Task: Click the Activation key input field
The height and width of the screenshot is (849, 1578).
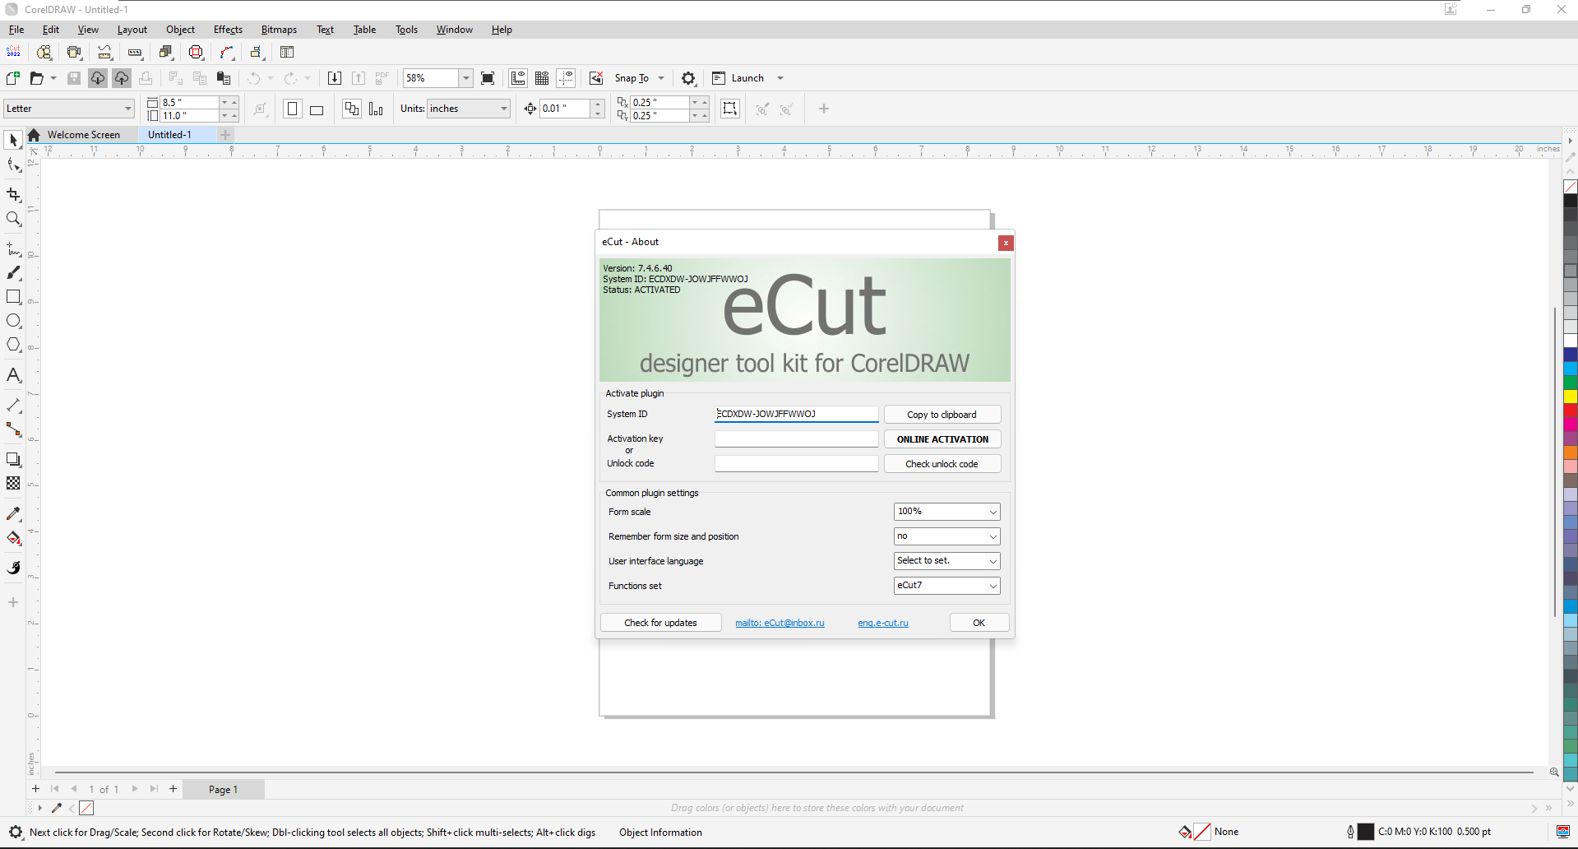Action: pyautogui.click(x=796, y=439)
